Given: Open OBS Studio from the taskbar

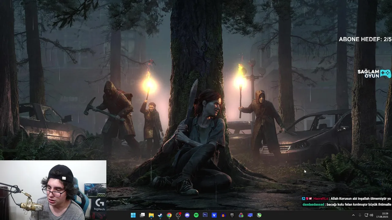Looking at the screenshot, I should pyautogui.click(x=178, y=215).
